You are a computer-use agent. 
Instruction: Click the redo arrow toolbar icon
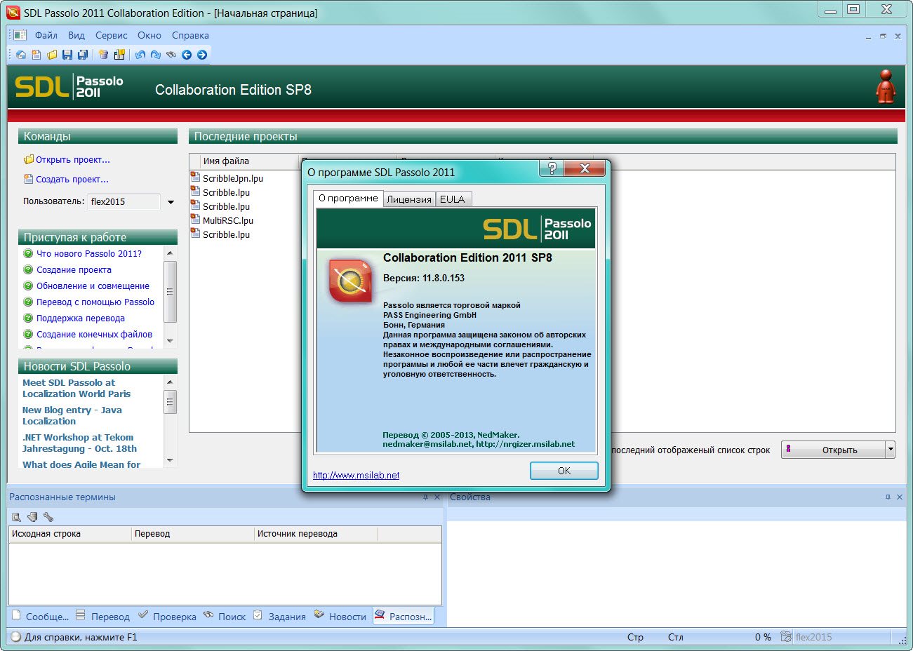click(156, 55)
